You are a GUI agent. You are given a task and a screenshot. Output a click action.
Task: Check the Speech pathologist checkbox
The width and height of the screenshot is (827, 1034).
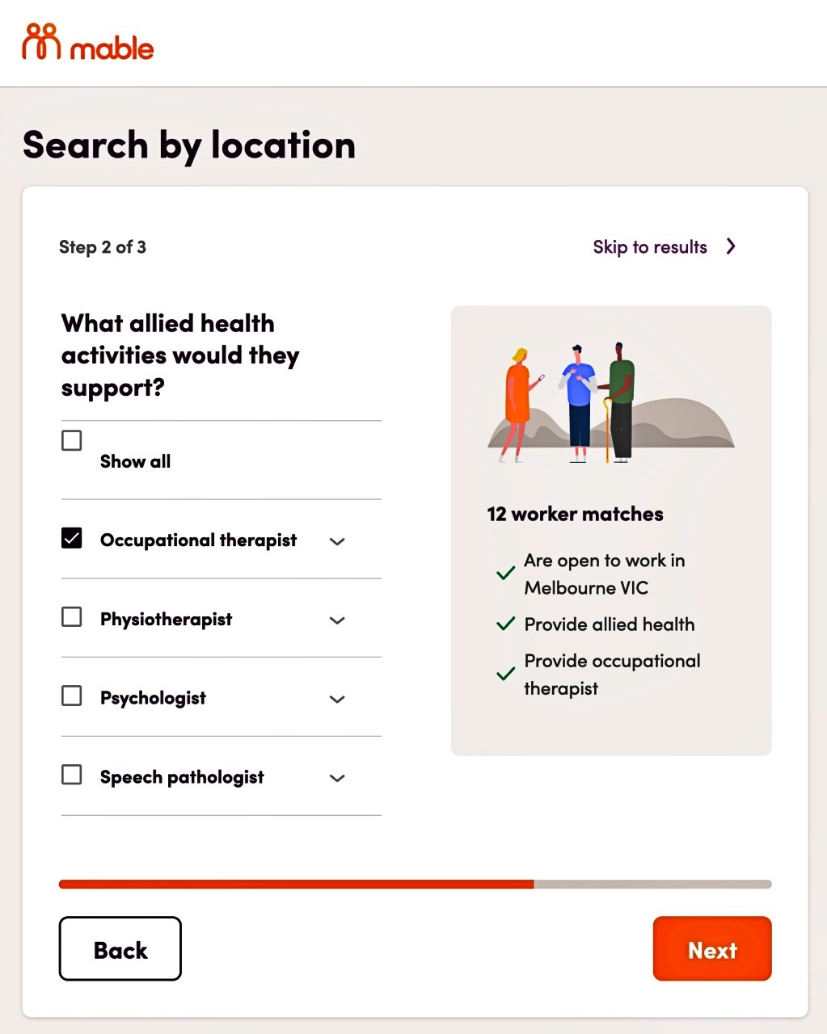[x=72, y=775]
